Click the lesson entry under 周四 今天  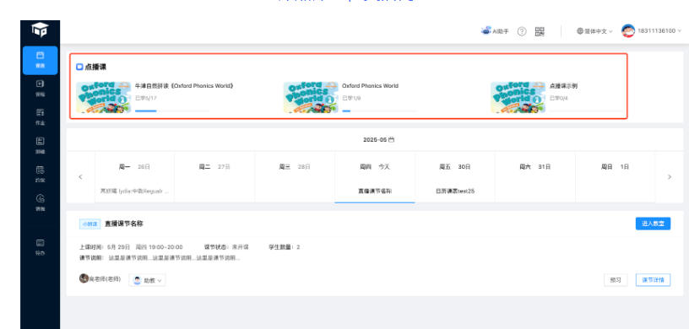[375, 191]
